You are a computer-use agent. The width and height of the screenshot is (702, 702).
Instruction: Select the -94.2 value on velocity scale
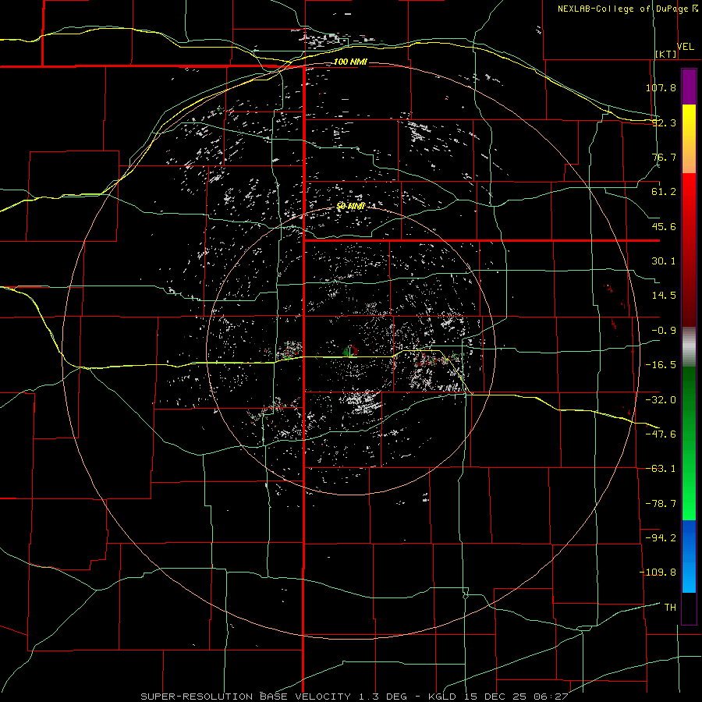[x=661, y=538]
